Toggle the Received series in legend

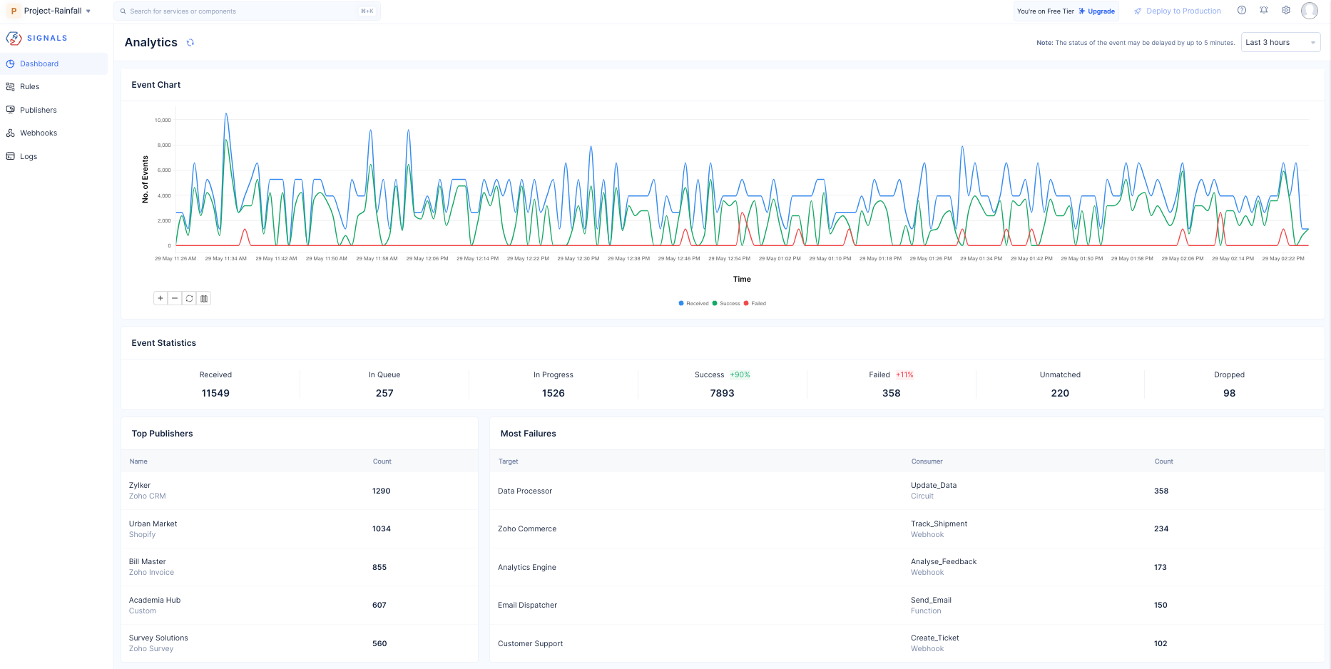(694, 303)
